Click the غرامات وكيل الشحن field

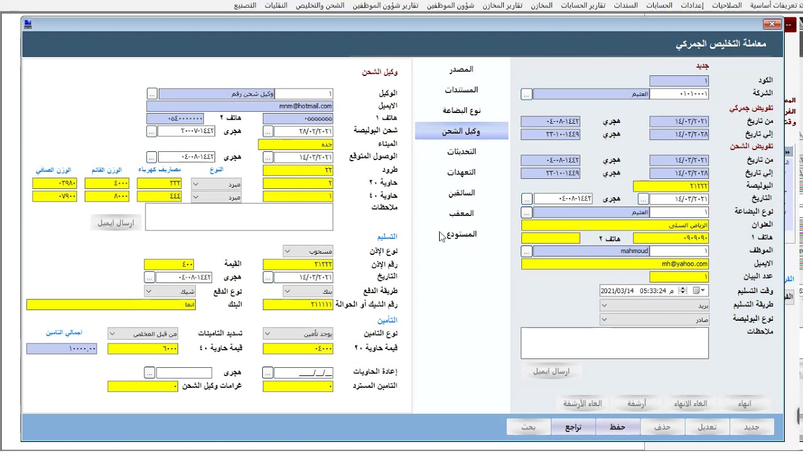click(143, 387)
